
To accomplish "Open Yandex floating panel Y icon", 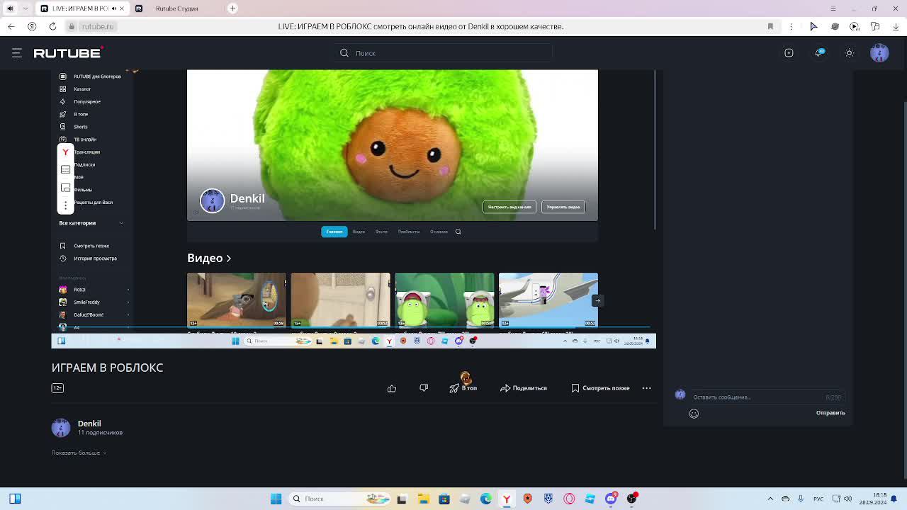I will [65, 152].
